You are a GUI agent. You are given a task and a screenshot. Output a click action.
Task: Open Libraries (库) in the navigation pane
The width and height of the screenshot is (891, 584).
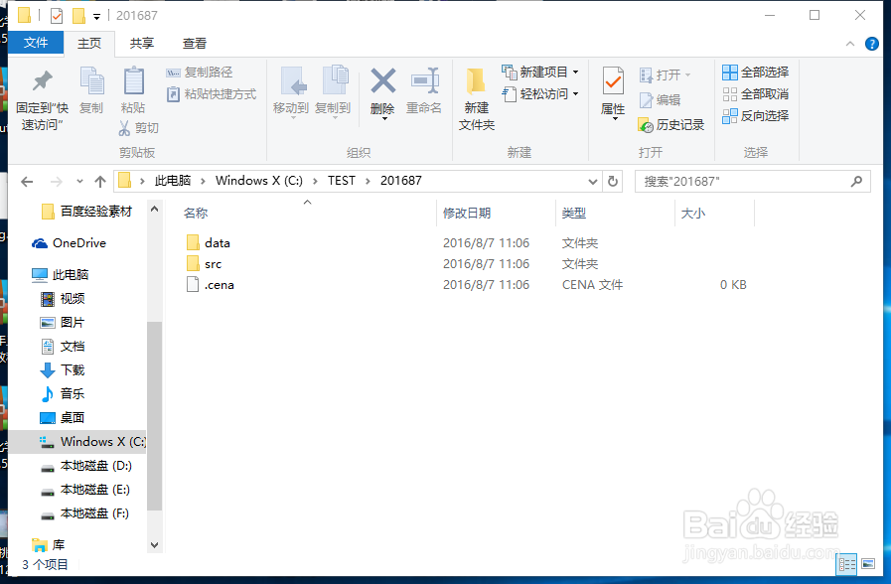click(49, 545)
